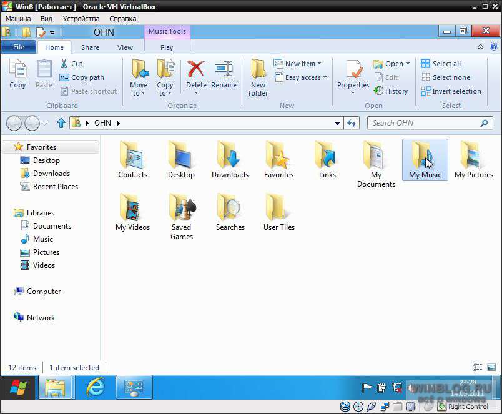Select the Desktop folder in file pane
502x414 pixels.
181,160
